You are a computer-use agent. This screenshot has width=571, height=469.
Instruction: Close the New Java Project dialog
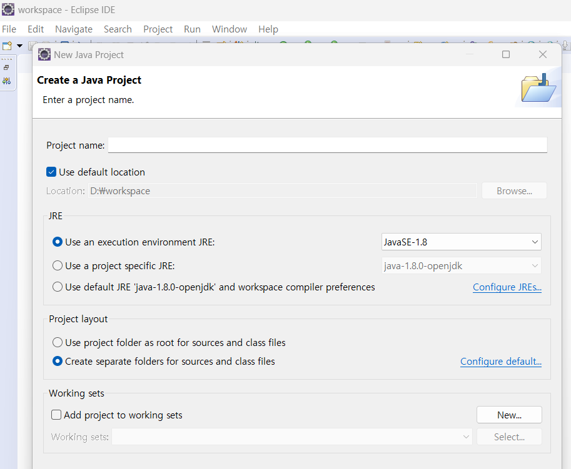coord(543,54)
